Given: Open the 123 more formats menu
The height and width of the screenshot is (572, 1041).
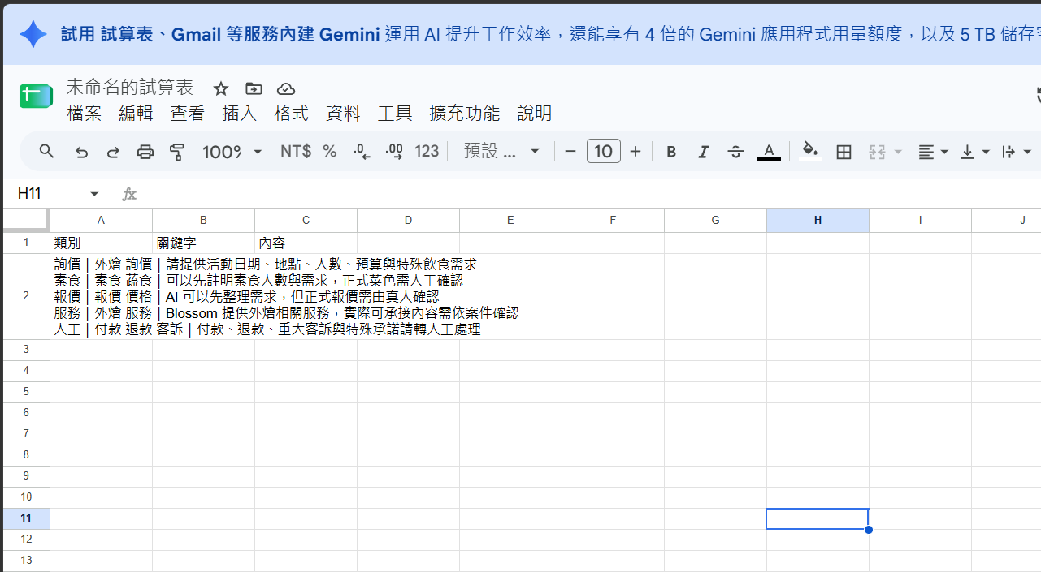Looking at the screenshot, I should click(427, 152).
